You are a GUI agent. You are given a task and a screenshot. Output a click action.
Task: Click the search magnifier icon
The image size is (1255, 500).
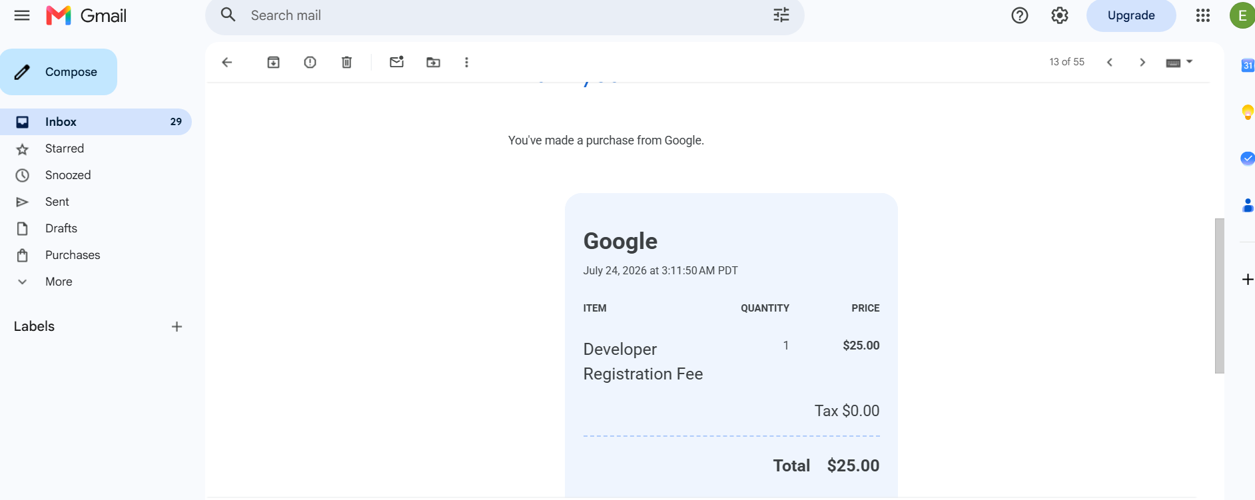pyautogui.click(x=228, y=15)
